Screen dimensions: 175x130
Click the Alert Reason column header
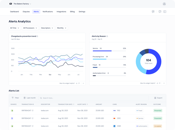click(141, 104)
